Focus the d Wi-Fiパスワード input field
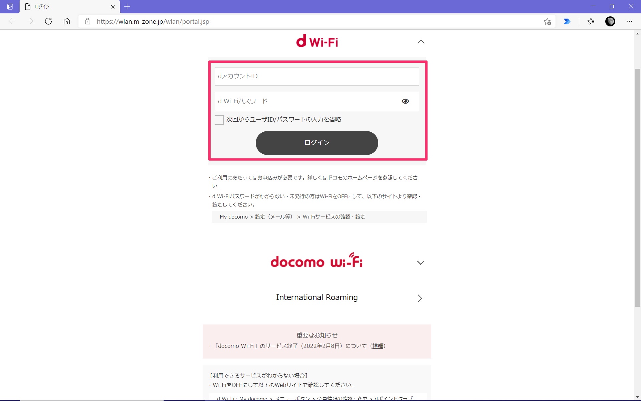 pos(317,101)
